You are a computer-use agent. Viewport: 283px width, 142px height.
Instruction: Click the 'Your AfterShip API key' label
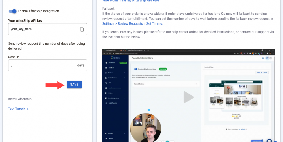[25, 21]
